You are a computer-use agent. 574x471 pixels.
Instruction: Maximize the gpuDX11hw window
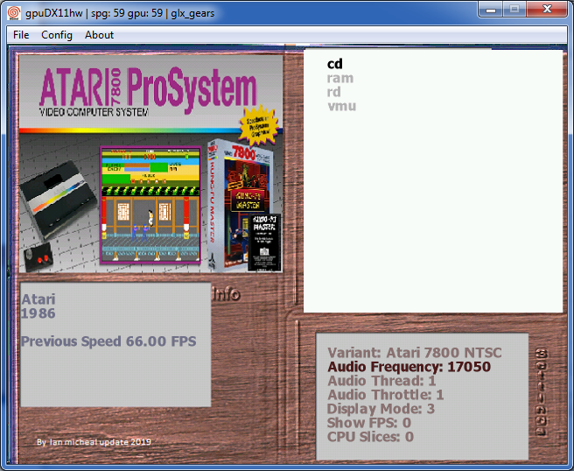point(514,9)
